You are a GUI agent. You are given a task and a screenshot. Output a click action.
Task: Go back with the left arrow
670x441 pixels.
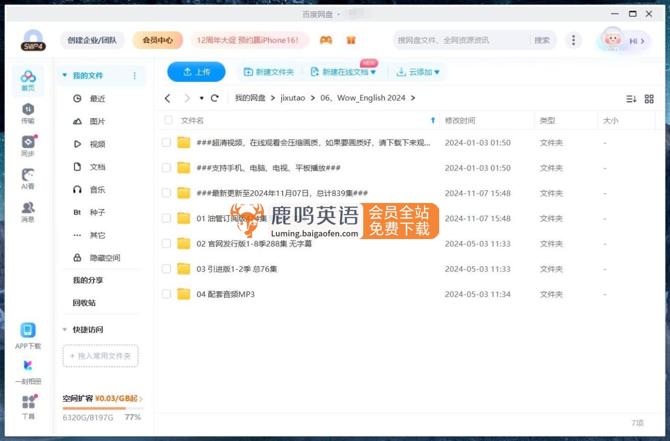[x=167, y=98]
